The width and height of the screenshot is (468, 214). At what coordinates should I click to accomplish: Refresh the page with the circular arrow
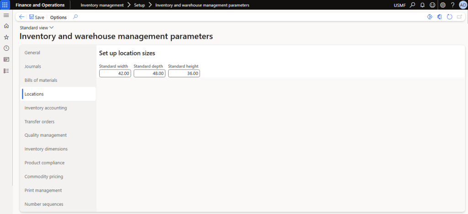(449, 17)
